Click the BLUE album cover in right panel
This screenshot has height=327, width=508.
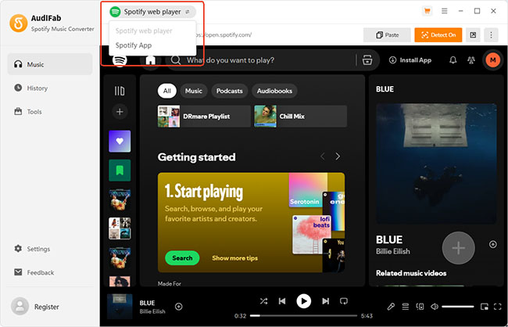click(436, 163)
